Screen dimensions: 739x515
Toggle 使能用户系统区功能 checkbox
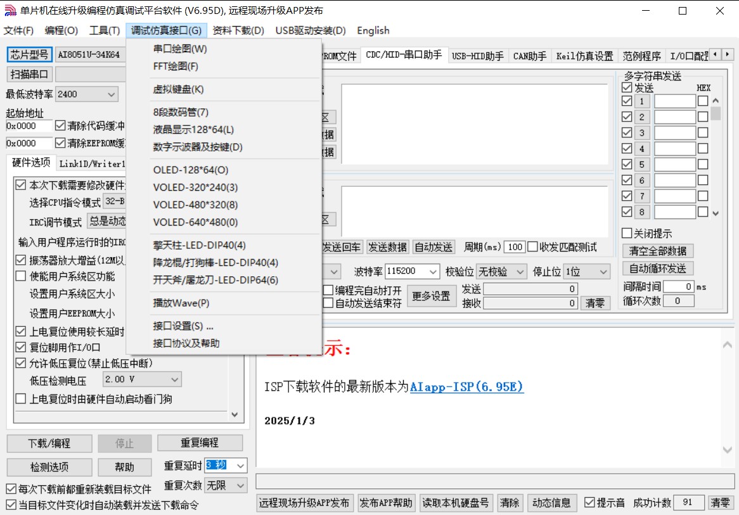21,276
